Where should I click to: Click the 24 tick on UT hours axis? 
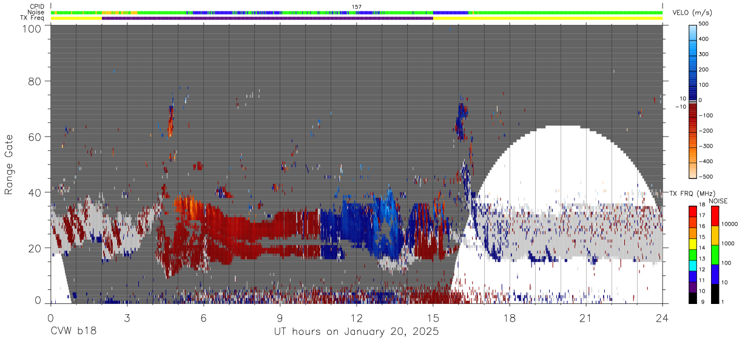662,318
